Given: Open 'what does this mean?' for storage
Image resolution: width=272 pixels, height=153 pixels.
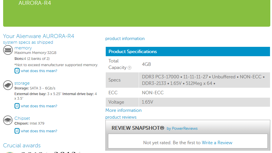Looking at the screenshot, I should [x=39, y=106].
